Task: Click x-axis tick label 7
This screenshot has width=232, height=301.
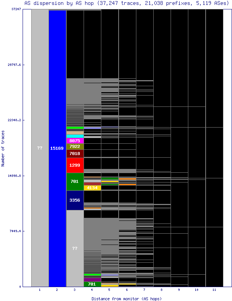Action: click(145, 290)
